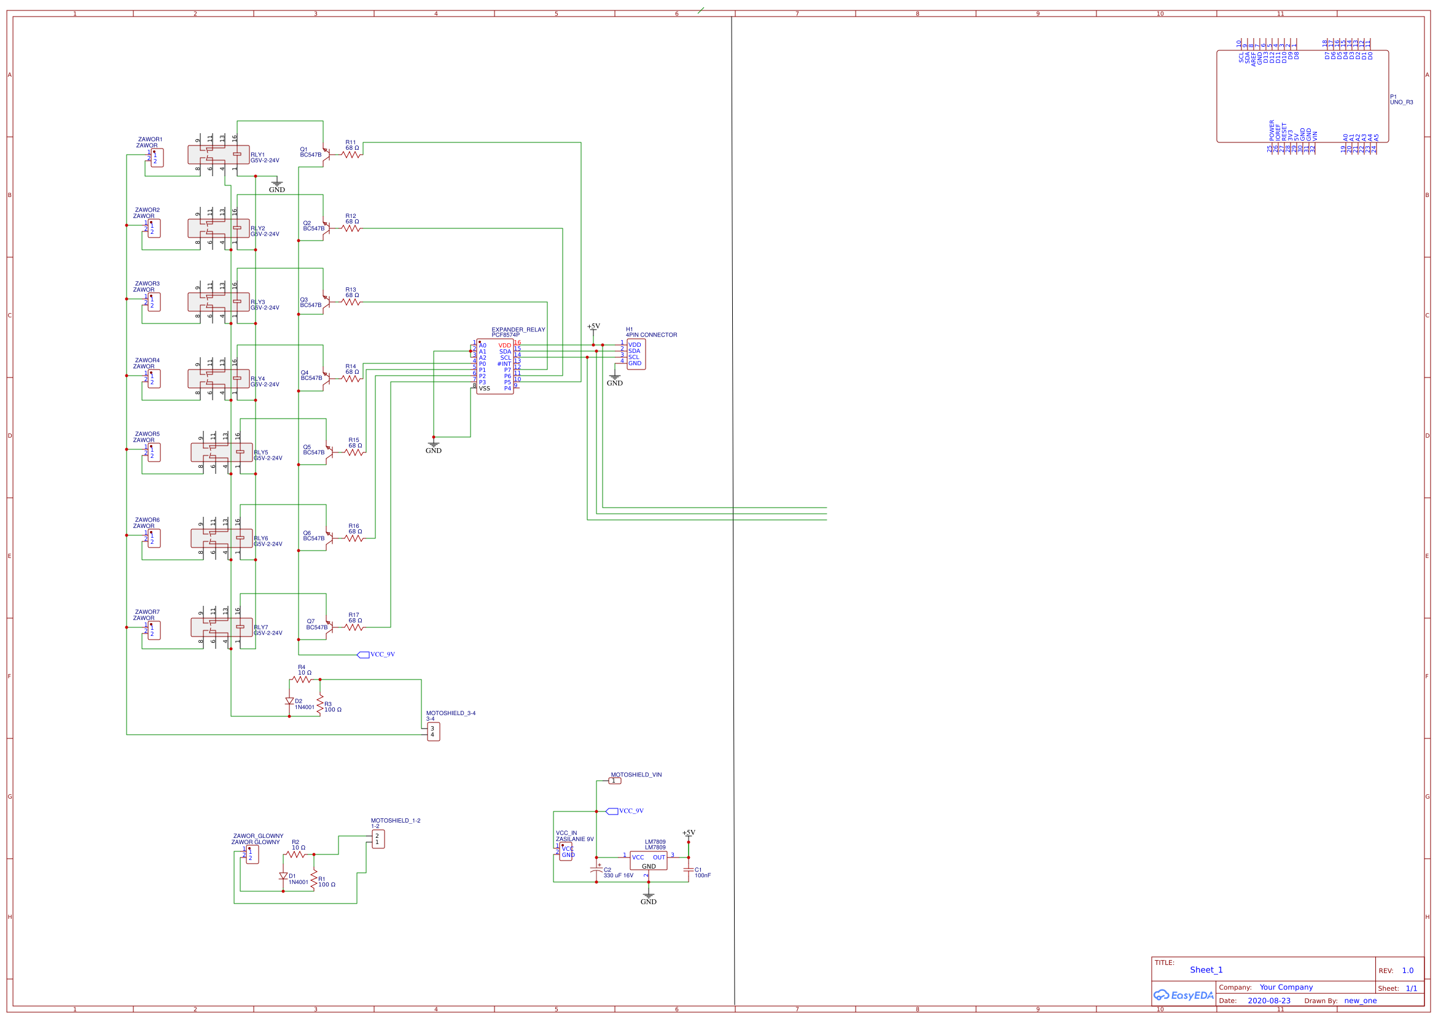Select the EXPANDER_RELAY PCF8574P symbol
The image size is (1438, 1019).
pyautogui.click(x=496, y=367)
